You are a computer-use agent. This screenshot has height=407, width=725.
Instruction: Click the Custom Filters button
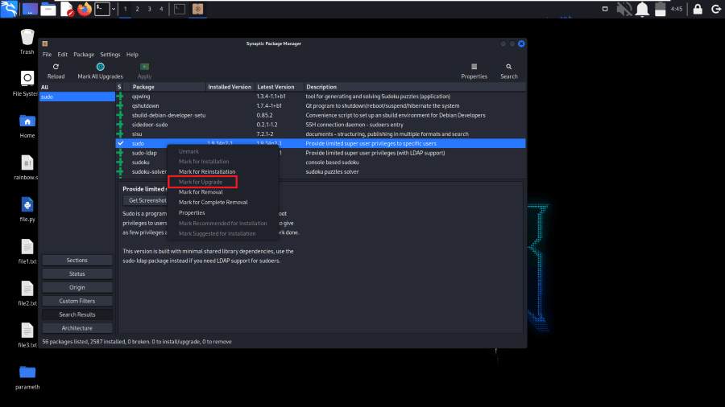coord(77,301)
